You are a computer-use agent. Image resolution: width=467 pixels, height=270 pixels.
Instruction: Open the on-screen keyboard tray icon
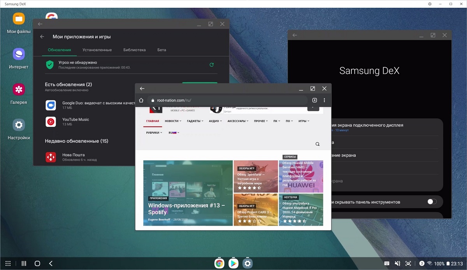pyautogui.click(x=387, y=263)
